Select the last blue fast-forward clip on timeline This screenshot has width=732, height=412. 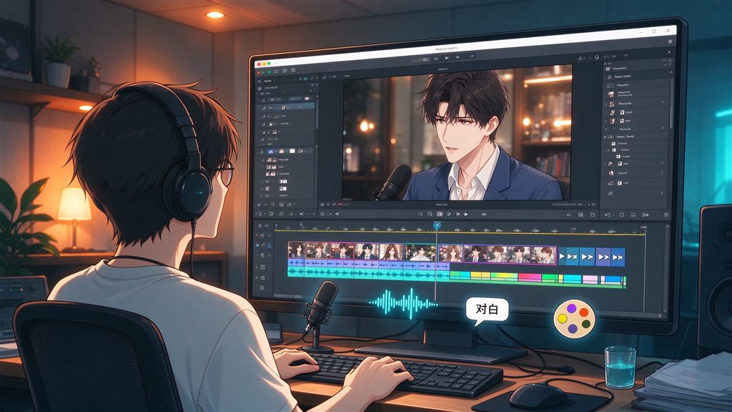[x=618, y=257]
